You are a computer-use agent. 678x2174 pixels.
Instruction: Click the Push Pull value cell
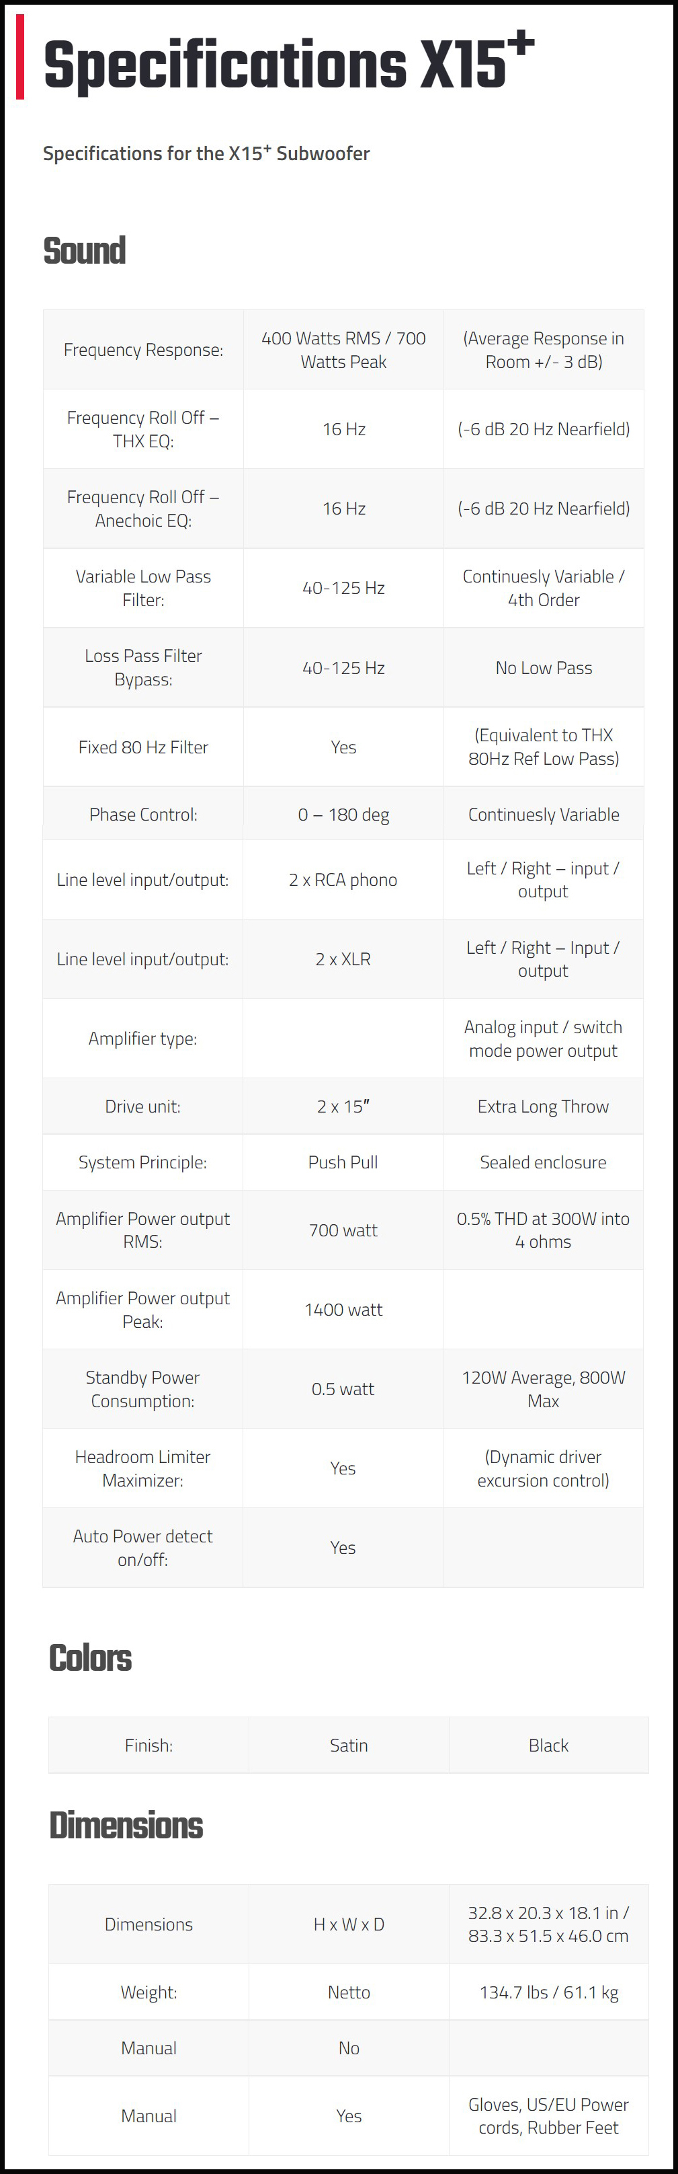pyautogui.click(x=343, y=1162)
